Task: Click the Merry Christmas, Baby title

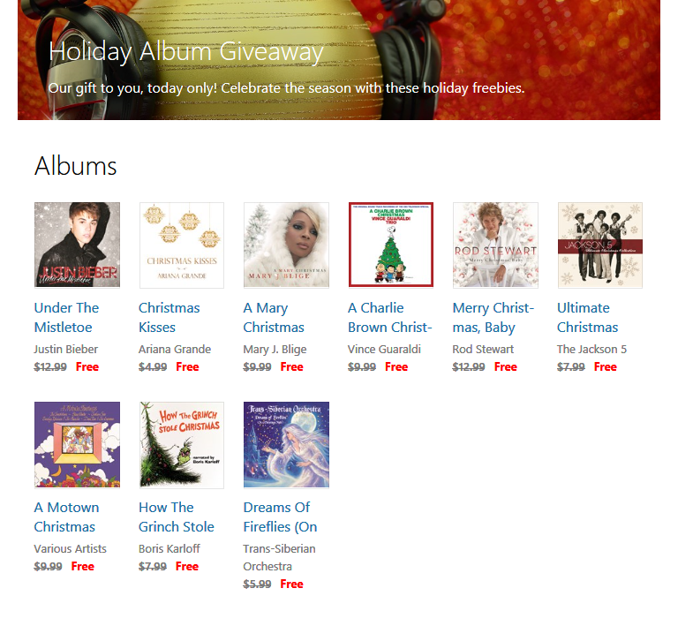Action: click(493, 317)
